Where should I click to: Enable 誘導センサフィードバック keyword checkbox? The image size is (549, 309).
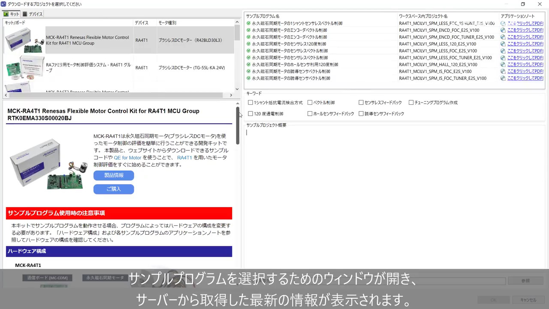click(361, 114)
